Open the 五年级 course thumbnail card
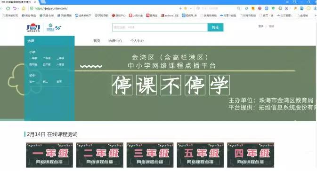 pyautogui.click(x=200, y=155)
